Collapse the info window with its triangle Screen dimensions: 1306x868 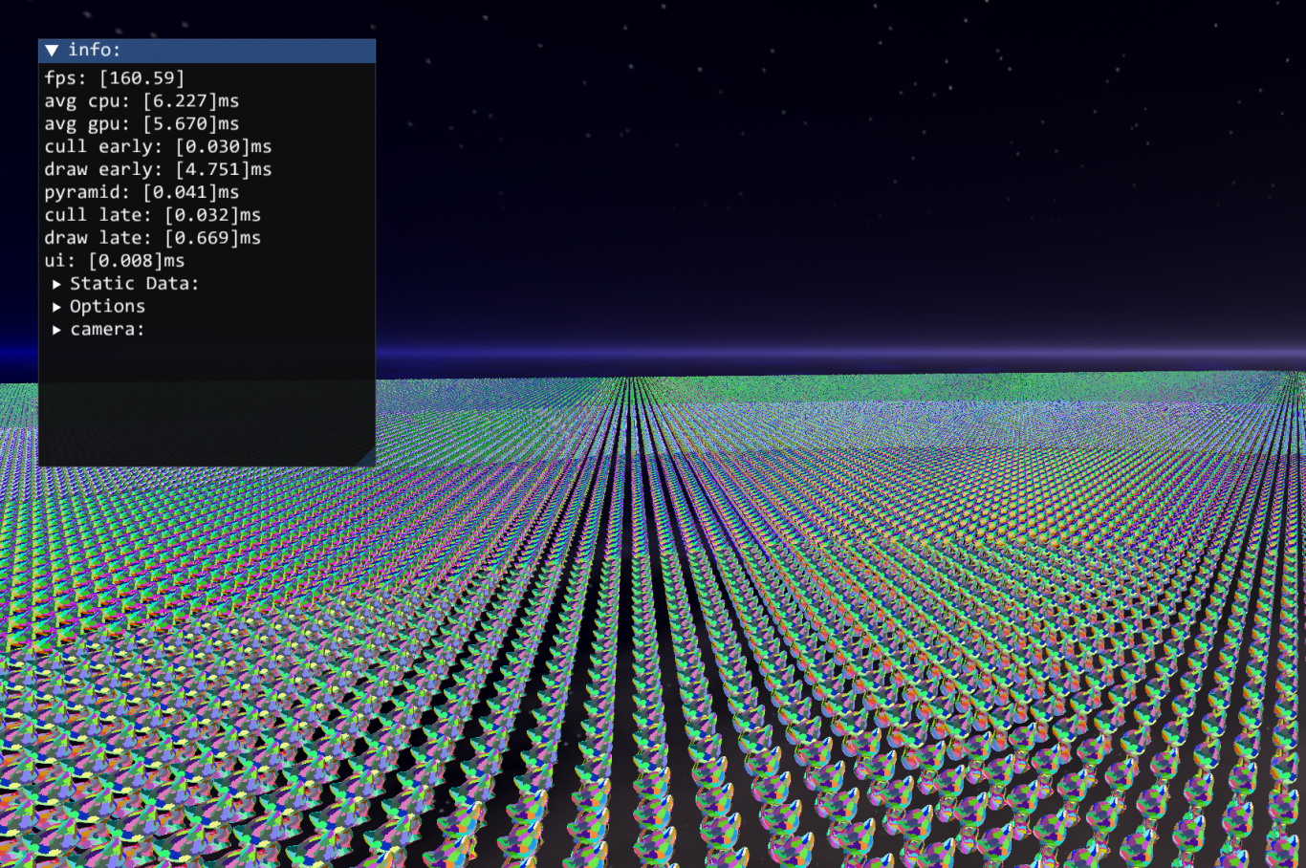click(x=52, y=51)
